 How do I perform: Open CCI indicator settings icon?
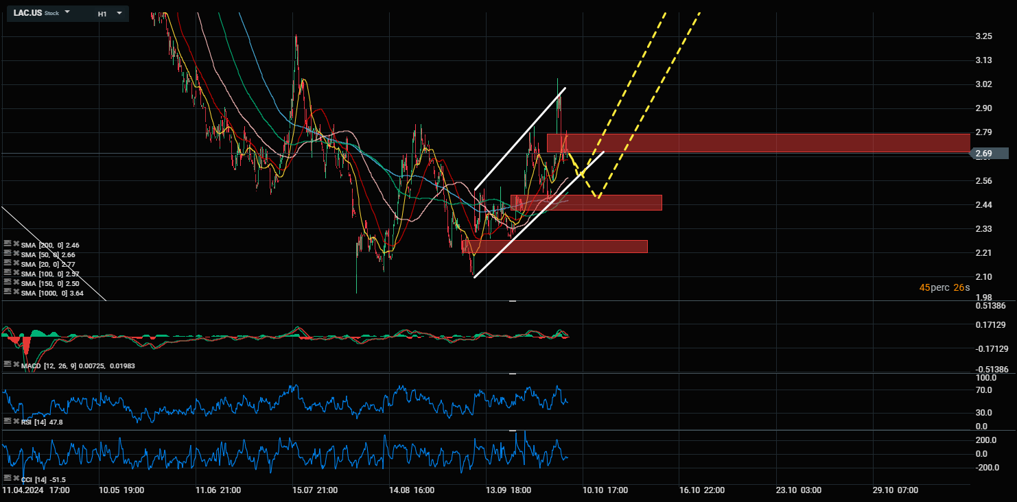(x=7, y=478)
